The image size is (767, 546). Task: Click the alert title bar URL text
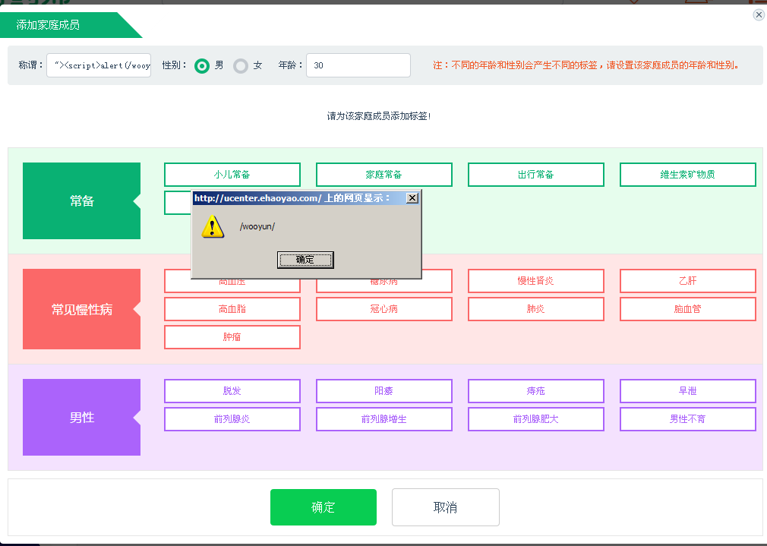point(292,197)
